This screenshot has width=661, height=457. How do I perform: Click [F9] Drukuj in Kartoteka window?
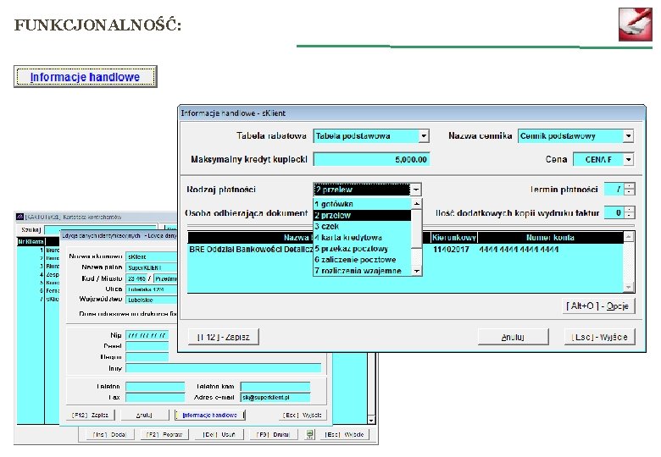coord(273,434)
